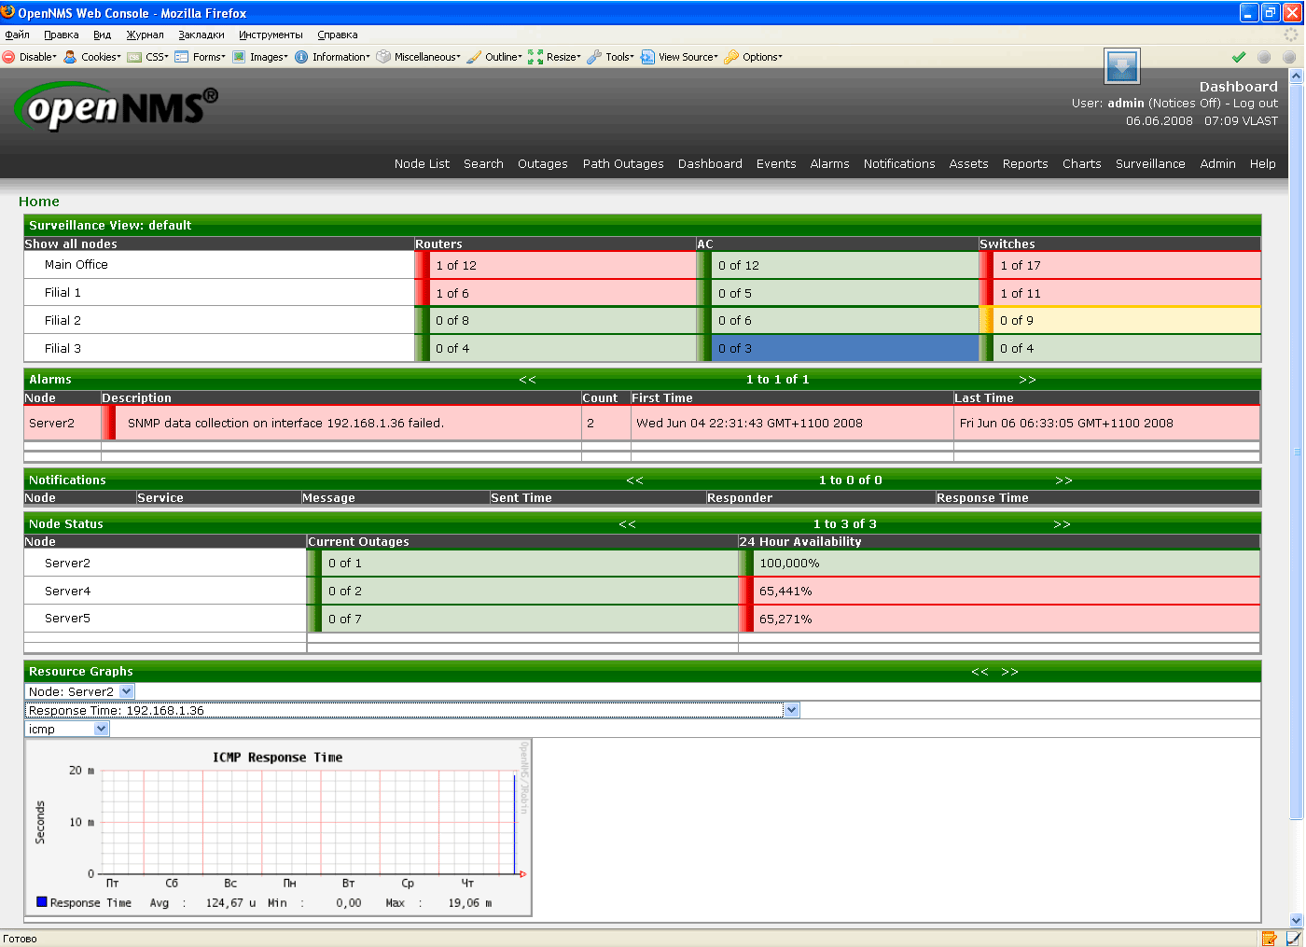Click the Disable icon in developer toolbar

click(x=8, y=57)
